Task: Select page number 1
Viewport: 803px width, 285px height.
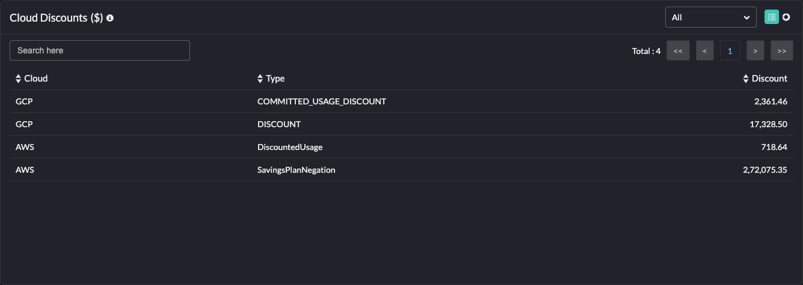Action: point(730,51)
